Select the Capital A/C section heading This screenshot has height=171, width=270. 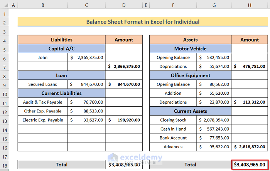coord(61,49)
